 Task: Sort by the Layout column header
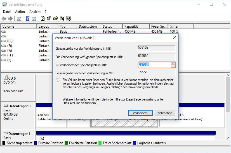click(47, 27)
